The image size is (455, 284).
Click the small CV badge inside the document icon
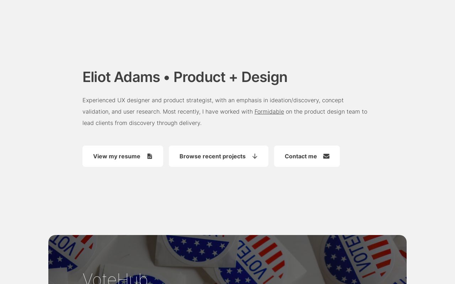[x=150, y=157]
